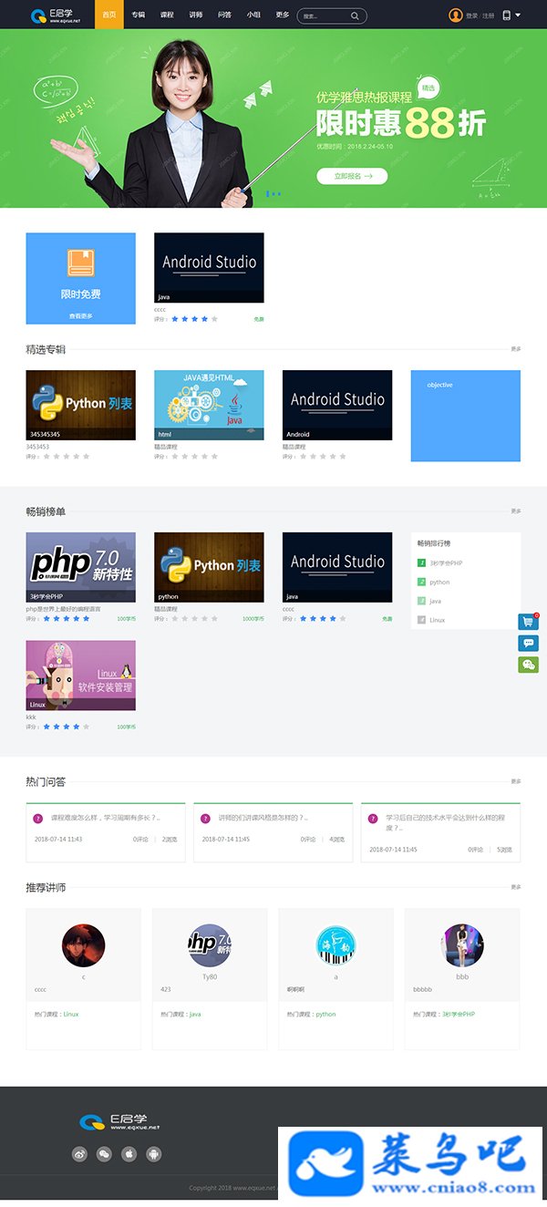Viewport: 547px width, 1207px height.
Task: Click lecturer a avatar with piano image
Action: pyautogui.click(x=335, y=946)
